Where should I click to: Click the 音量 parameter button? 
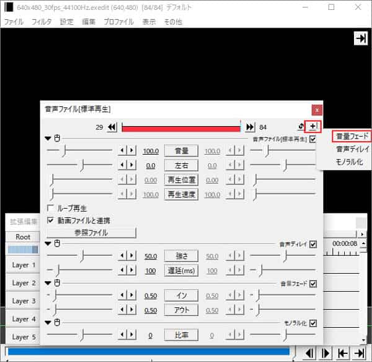(181, 151)
